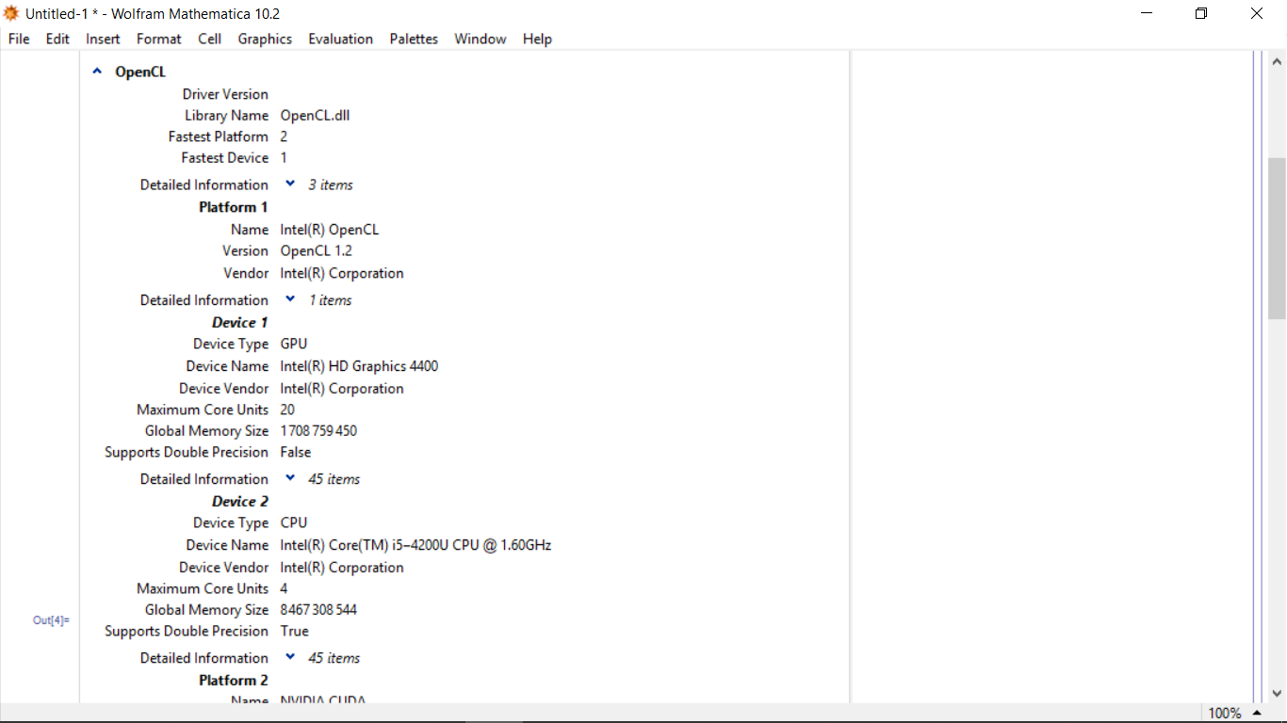Click the Intel(R) Corporation value in the Vendor row
The image size is (1287, 723).
(342, 274)
